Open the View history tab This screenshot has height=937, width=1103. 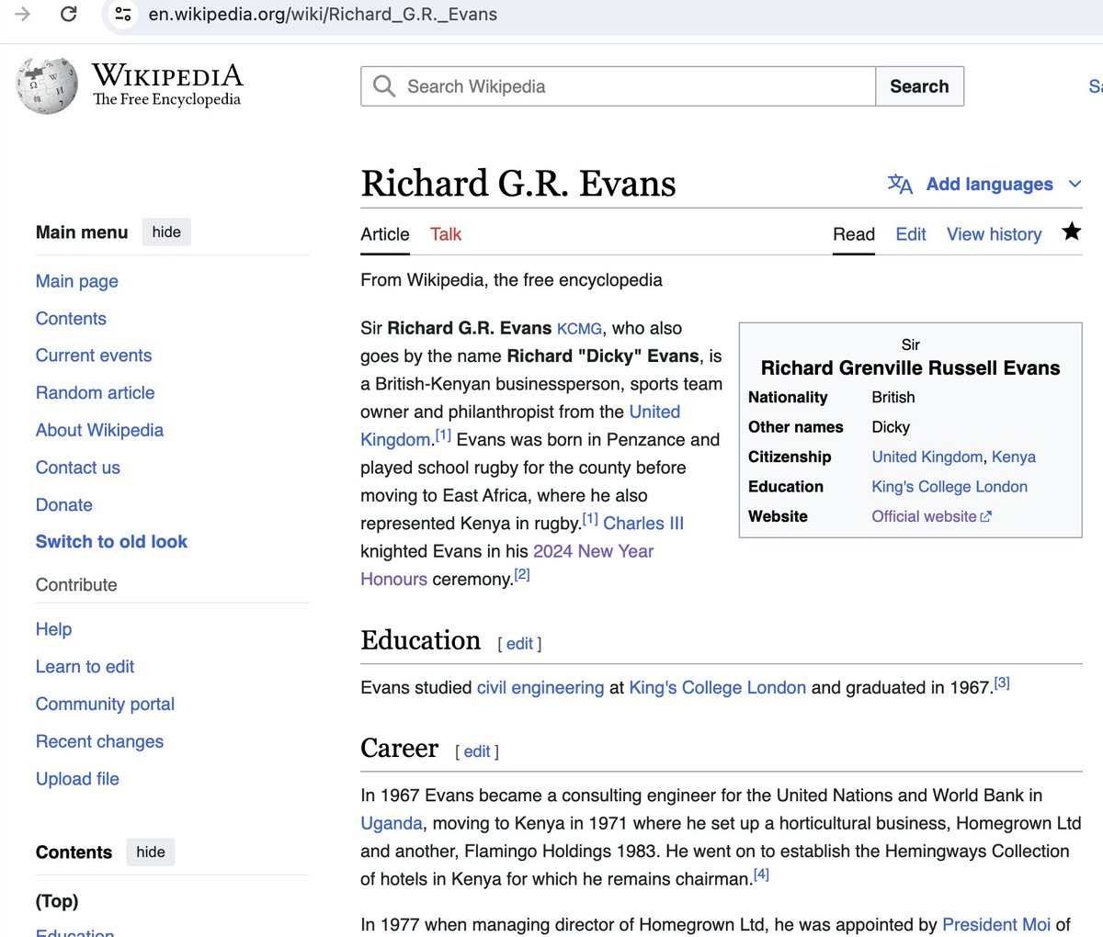pos(994,234)
